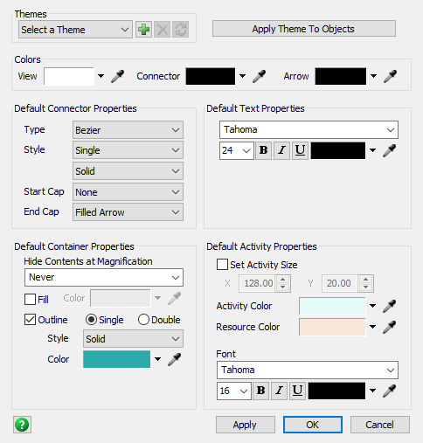Check Set Activity Size

[x=222, y=265]
